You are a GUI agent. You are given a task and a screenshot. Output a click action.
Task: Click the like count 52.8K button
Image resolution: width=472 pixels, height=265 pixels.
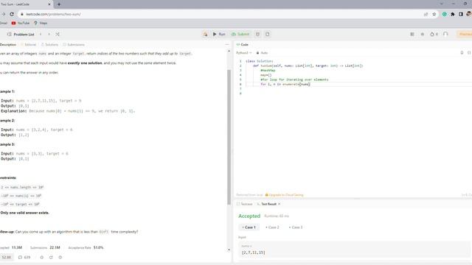pyautogui.click(x=7, y=258)
